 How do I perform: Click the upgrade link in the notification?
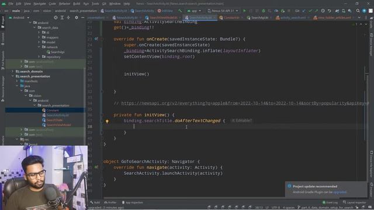(x=340, y=192)
